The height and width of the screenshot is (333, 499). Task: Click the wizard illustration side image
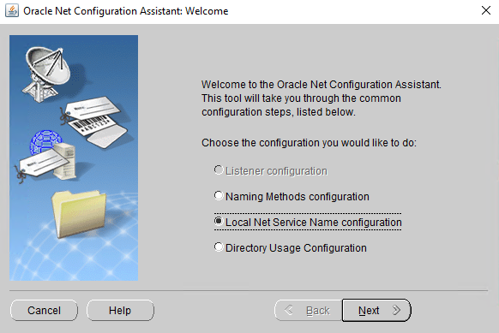[74, 158]
